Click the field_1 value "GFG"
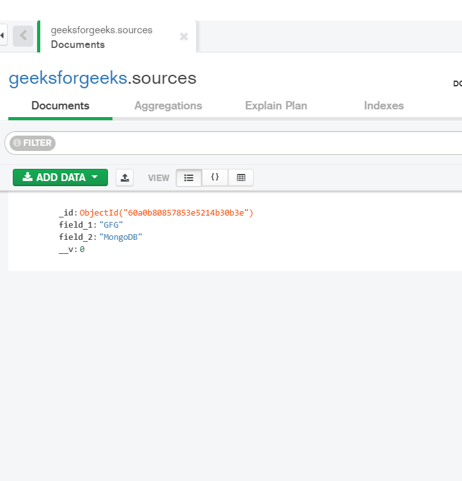This screenshot has height=481, width=462. click(x=111, y=225)
